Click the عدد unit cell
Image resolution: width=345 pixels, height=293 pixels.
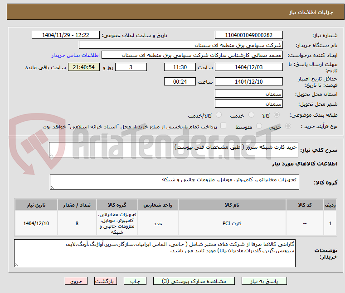[x=158, y=223]
